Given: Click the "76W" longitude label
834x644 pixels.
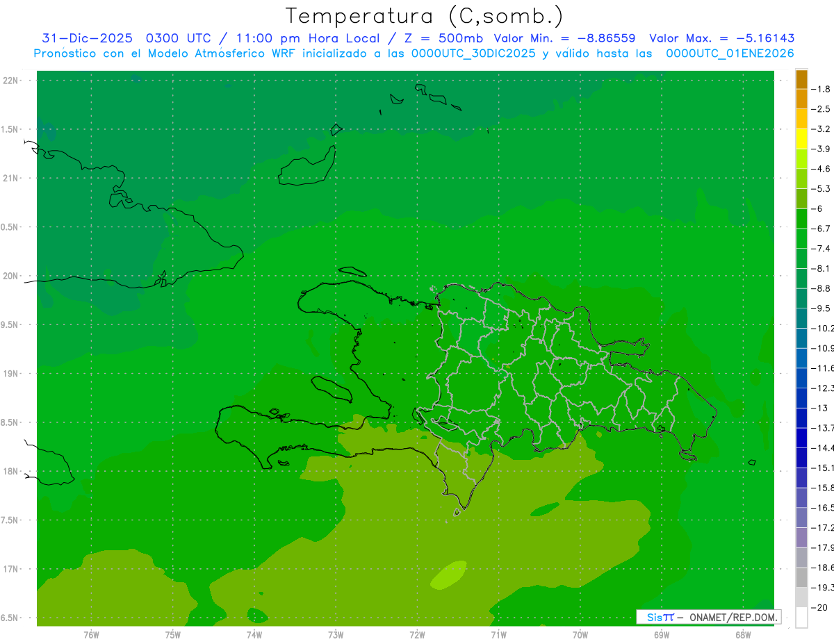Looking at the screenshot, I should 91,635.
